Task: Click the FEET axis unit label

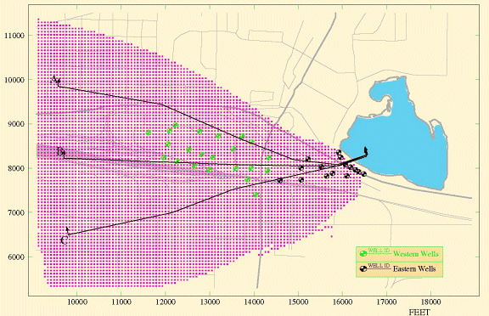Action: click(x=419, y=312)
